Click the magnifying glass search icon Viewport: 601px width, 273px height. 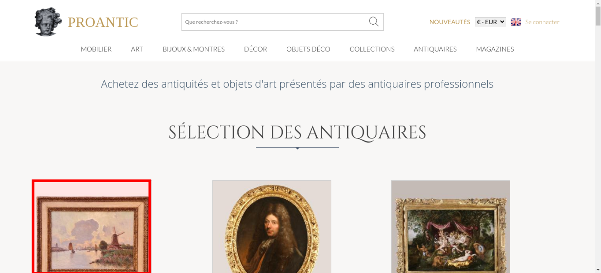click(374, 22)
